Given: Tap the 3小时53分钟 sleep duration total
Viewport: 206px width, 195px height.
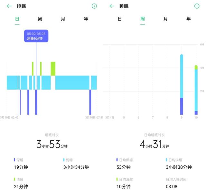Looking at the screenshot, I should (x=52, y=144).
